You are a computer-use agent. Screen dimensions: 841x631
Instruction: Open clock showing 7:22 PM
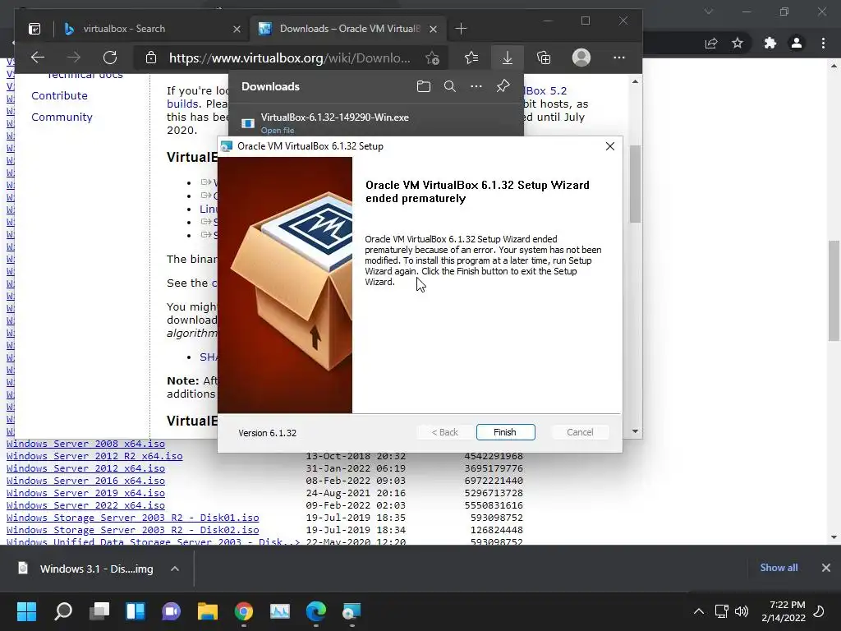[x=784, y=611]
